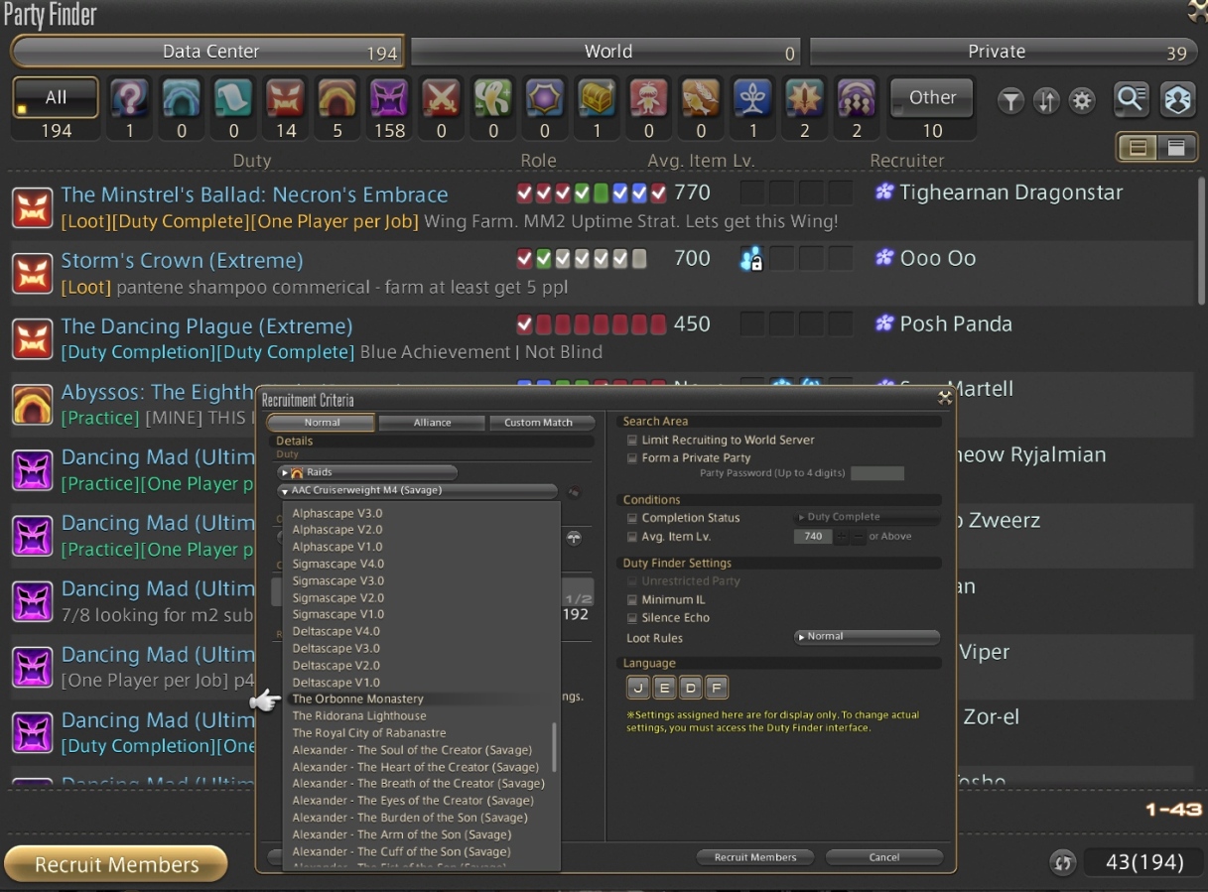Select the red demon-face category with 14 listings
Viewport: 1208px width, 892px height.
pyautogui.click(x=286, y=98)
